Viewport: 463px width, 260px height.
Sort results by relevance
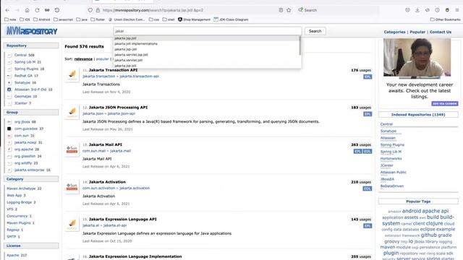[83, 59]
